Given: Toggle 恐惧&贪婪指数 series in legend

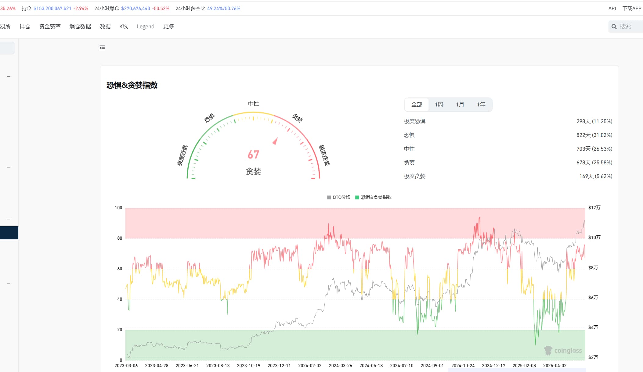Looking at the screenshot, I should (x=374, y=197).
